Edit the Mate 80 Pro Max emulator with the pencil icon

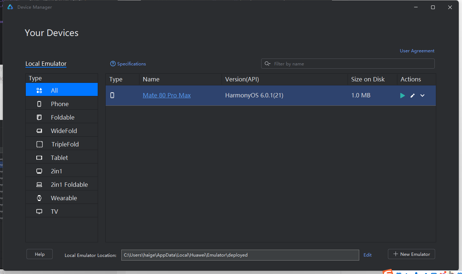[x=413, y=96]
